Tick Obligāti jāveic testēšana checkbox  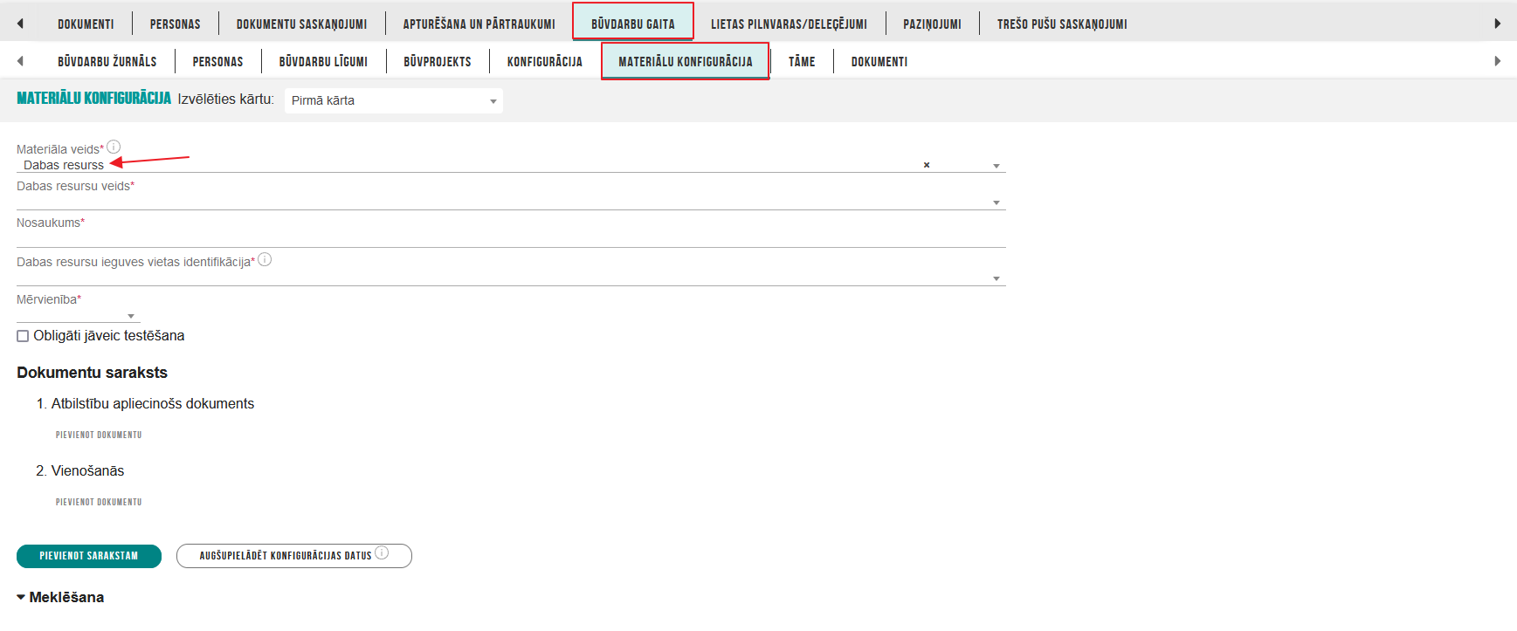click(23, 336)
